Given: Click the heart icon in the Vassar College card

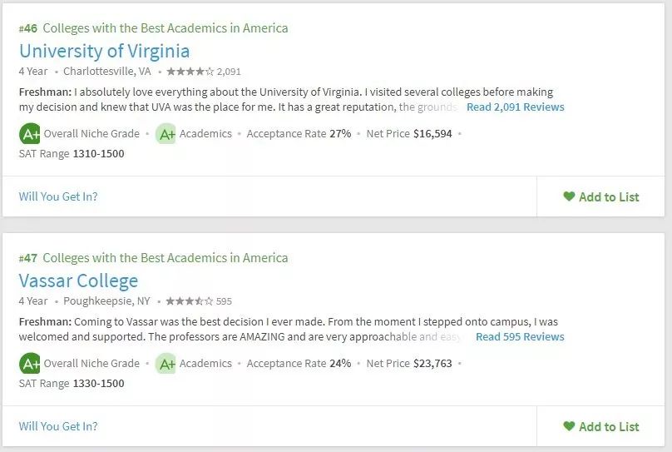Looking at the screenshot, I should 569,426.
